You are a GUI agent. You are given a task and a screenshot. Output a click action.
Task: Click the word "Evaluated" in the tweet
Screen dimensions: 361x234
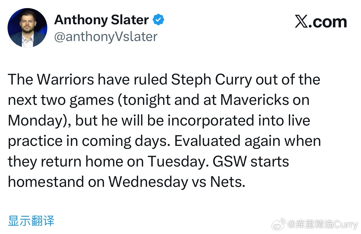(207, 141)
